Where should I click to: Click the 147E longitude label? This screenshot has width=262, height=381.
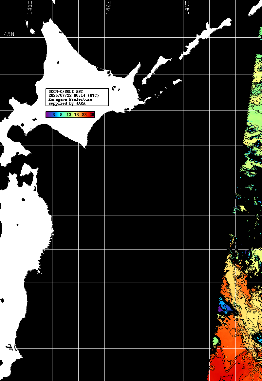(187, 8)
